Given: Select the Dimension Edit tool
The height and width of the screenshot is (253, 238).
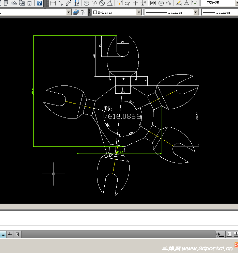Looking at the screenshot, I should click(179, 3).
